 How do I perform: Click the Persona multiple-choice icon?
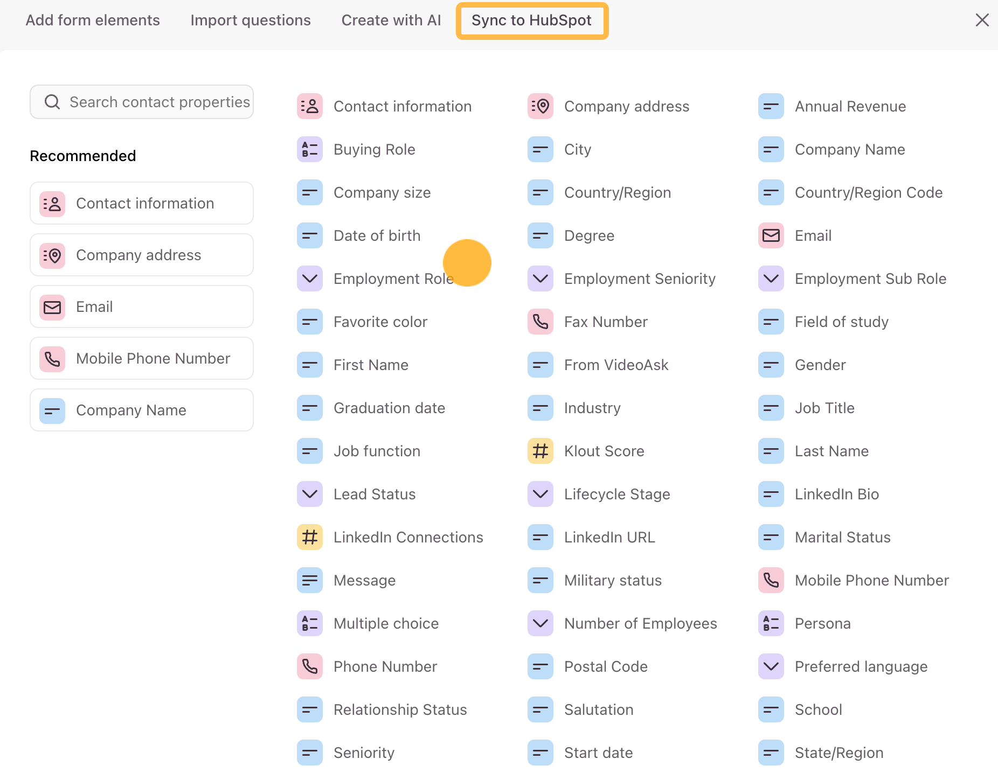pyautogui.click(x=771, y=623)
